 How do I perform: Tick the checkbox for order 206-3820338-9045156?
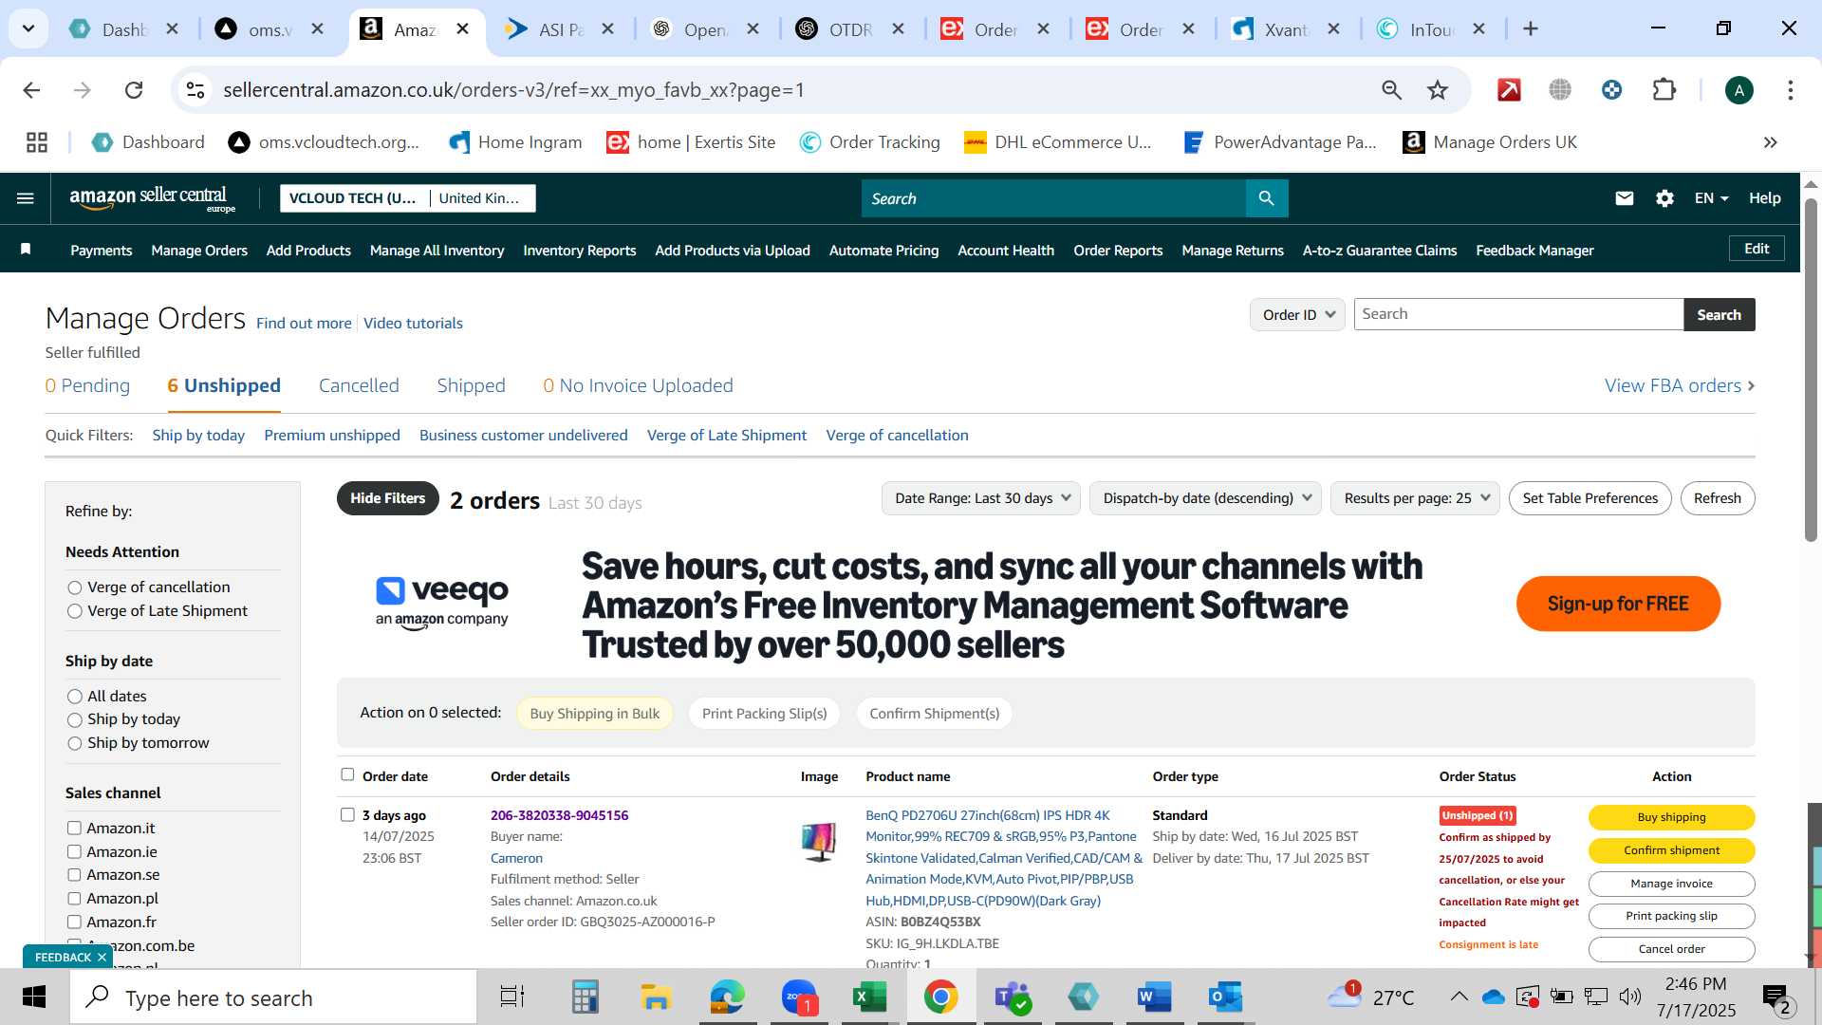click(347, 814)
